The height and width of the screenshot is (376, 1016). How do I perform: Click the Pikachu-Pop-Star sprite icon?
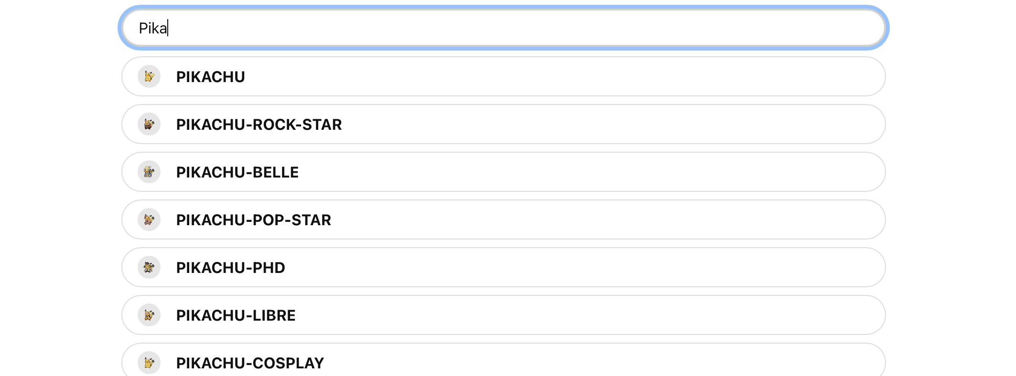pos(149,219)
